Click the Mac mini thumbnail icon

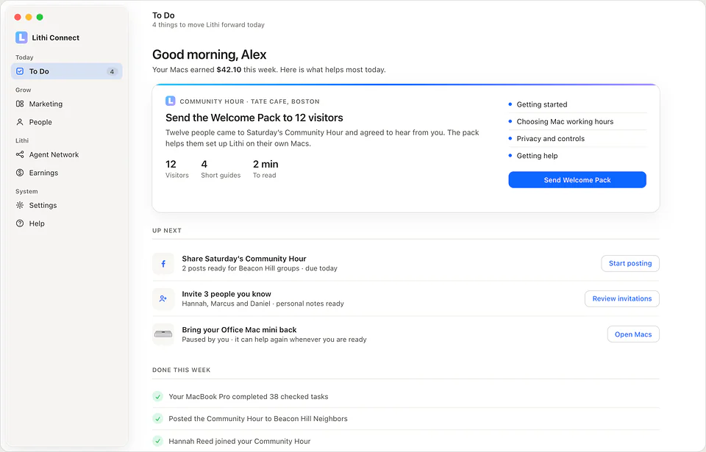click(x=163, y=334)
